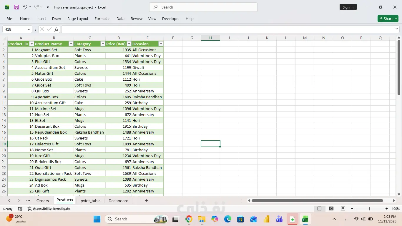Open the taskbar weather widget
Image resolution: width=402 pixels, height=226 pixels.
pyautogui.click(x=16, y=219)
